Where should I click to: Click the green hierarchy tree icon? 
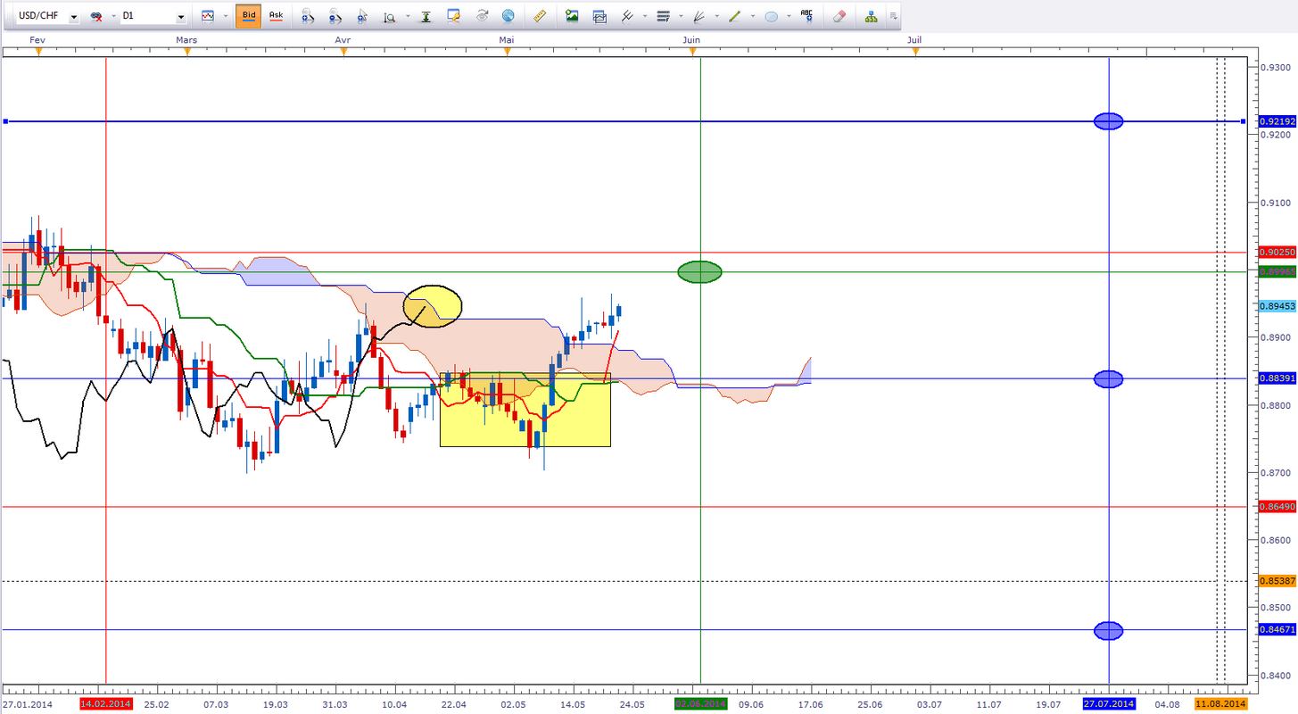coord(871,16)
